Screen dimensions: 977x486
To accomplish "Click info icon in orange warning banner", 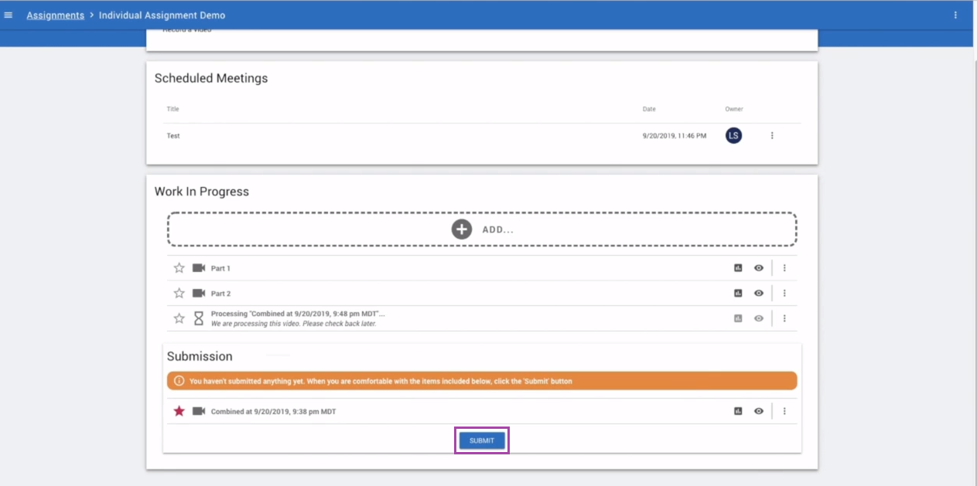I will click(179, 381).
